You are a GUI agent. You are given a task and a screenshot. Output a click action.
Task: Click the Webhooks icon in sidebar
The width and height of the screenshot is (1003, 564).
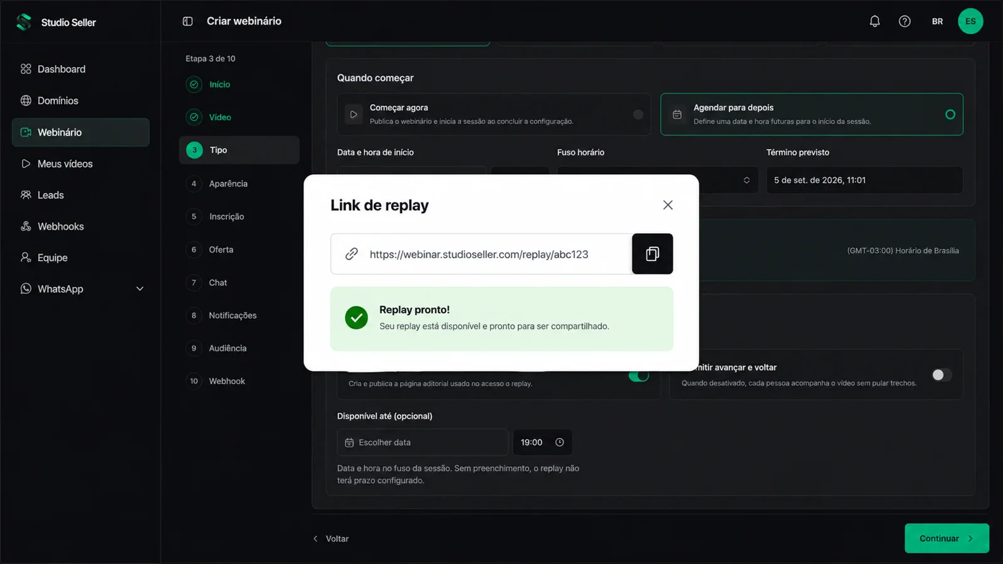pos(26,226)
